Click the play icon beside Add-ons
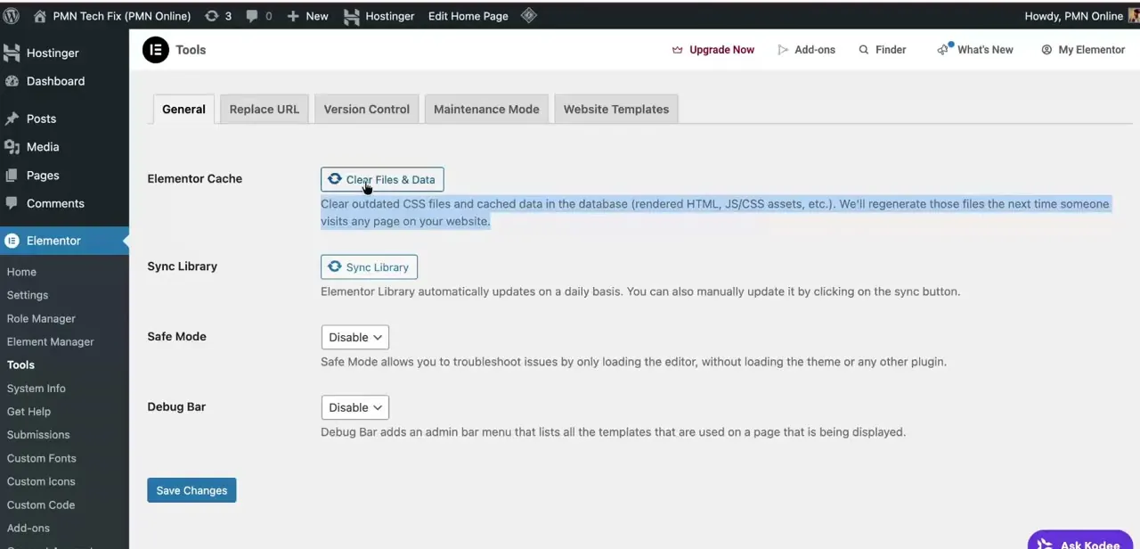Screen dimensions: 1140x549 (783, 50)
